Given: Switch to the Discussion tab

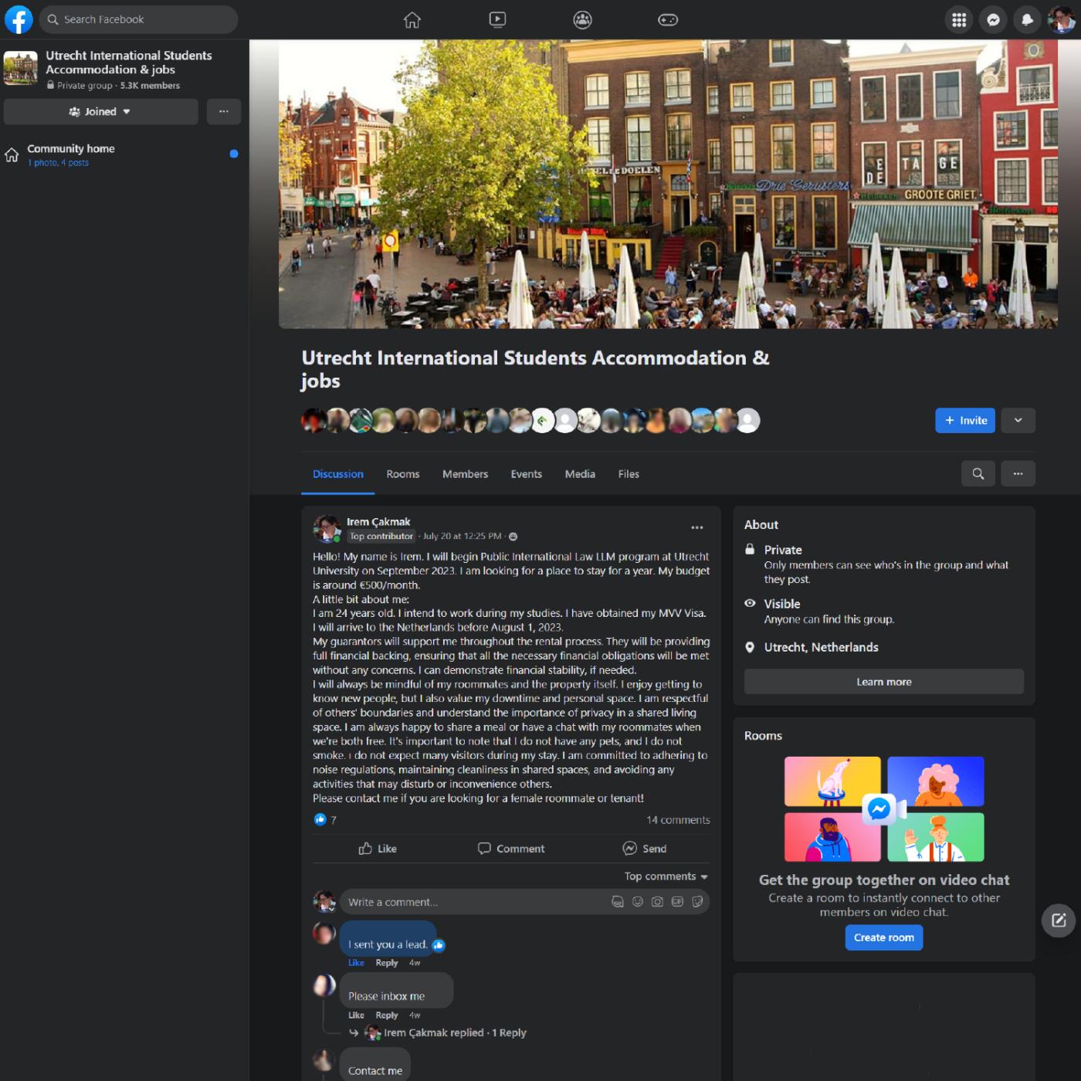Looking at the screenshot, I should pyautogui.click(x=338, y=474).
